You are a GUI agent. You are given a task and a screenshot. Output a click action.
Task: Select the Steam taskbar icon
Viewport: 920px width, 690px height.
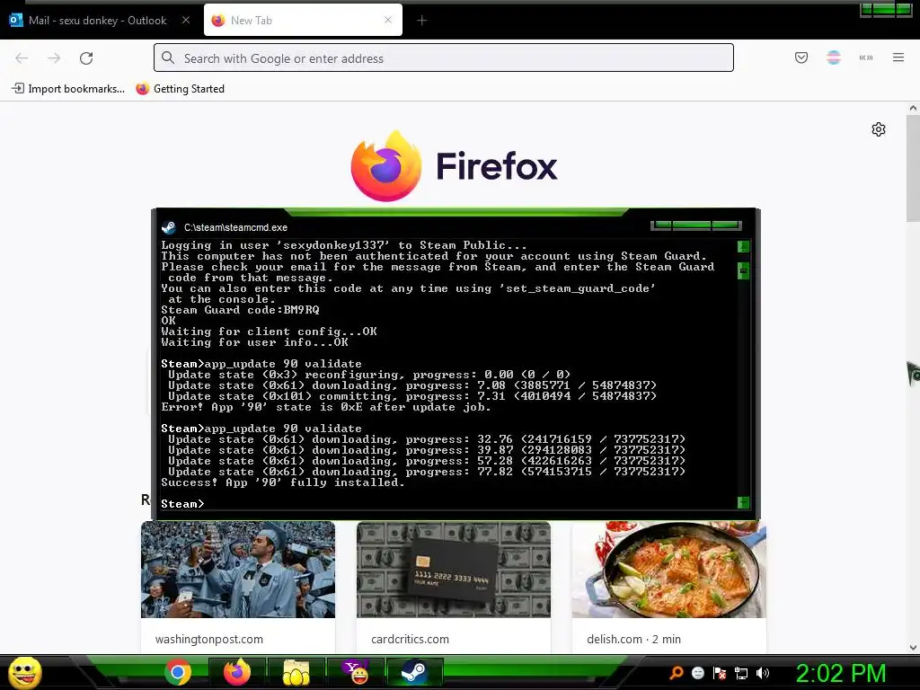(x=413, y=672)
